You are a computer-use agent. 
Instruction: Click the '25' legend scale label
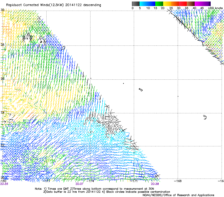171,8
